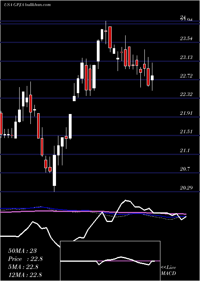Click the '12MA : 22.8' reading
This screenshot has height=281, width=200.
tap(25, 275)
